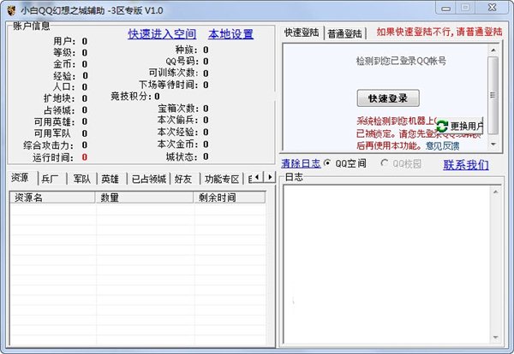Click tab strip left scroll arrow
The height and width of the screenshot is (354, 514).
(x=257, y=177)
